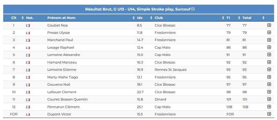Screen dimensions: 277x120
Task: Collapse the Résultat Brut table header
Action: (x=193, y=9)
